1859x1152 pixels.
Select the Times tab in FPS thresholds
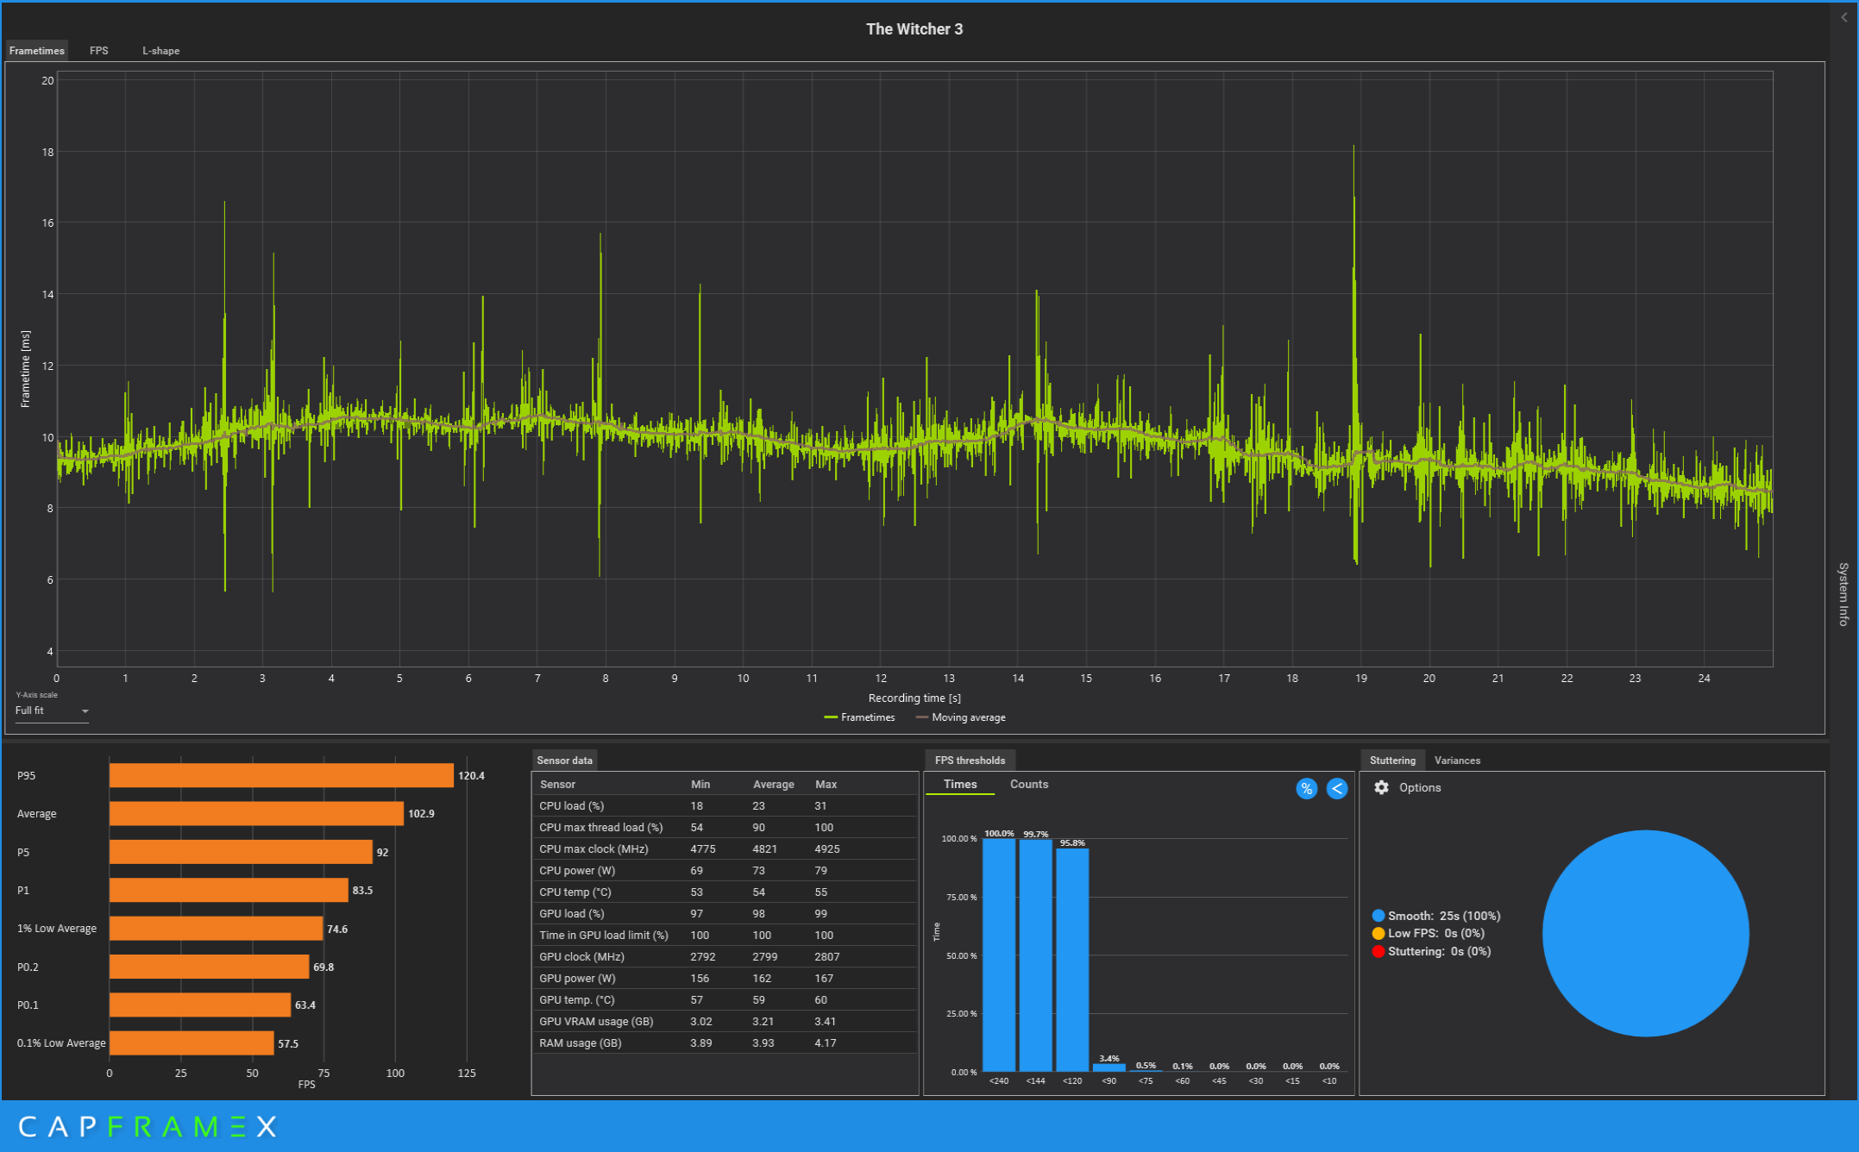959,784
